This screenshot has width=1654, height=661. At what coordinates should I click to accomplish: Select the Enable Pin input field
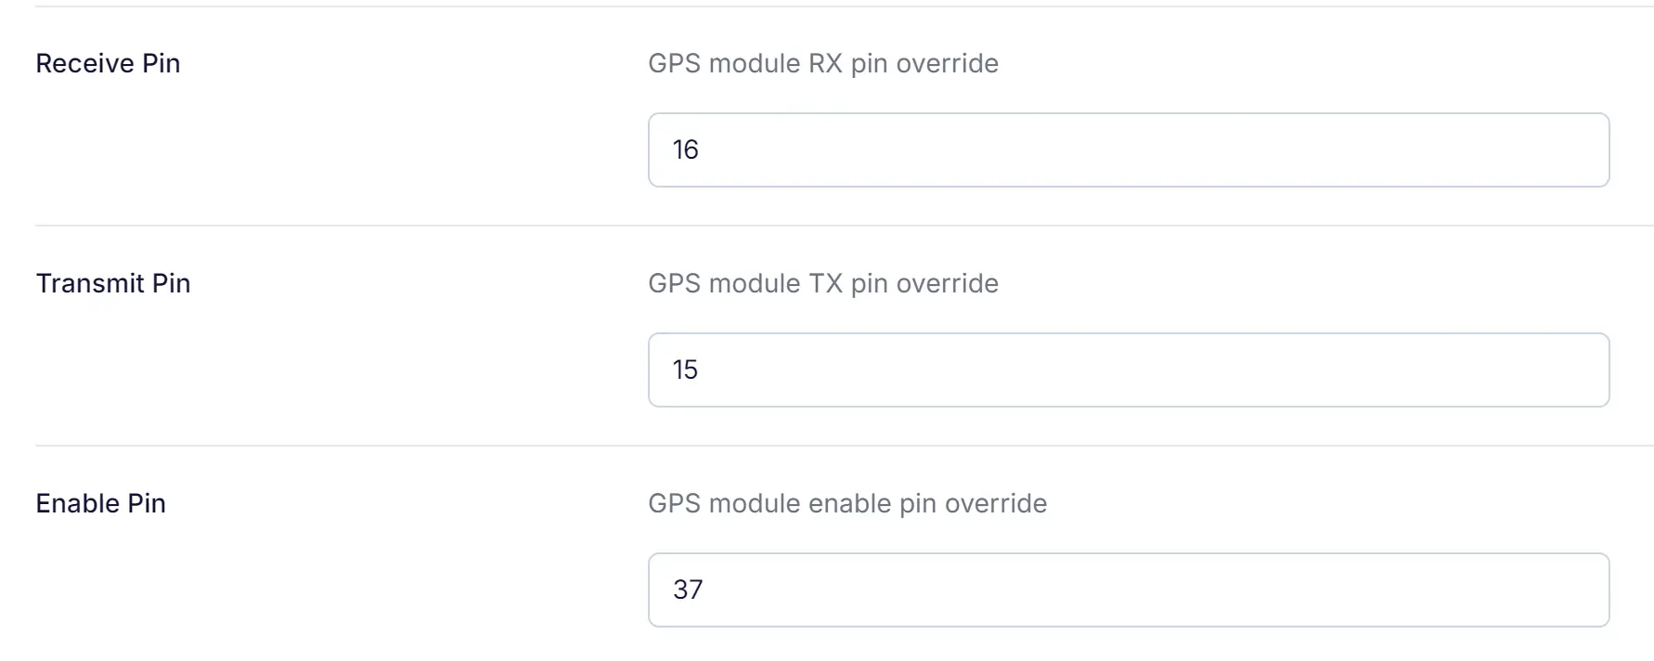(x=1128, y=590)
